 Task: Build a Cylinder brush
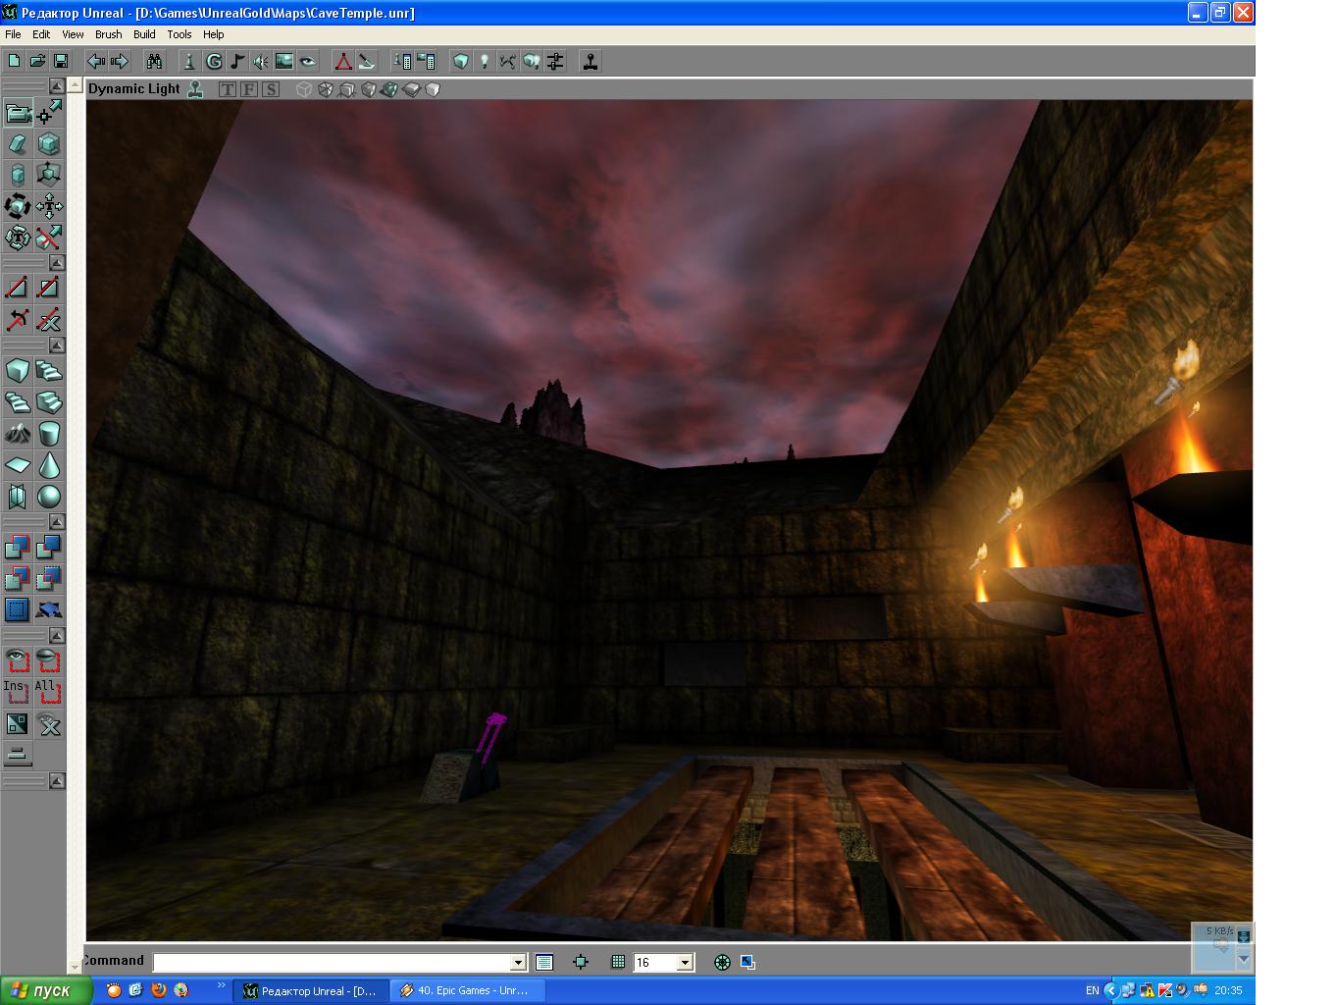[x=49, y=433]
